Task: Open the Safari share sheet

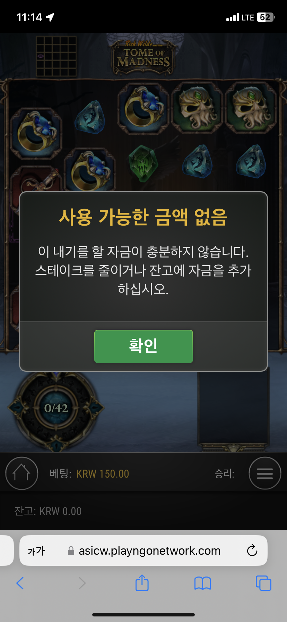Action: (x=142, y=582)
